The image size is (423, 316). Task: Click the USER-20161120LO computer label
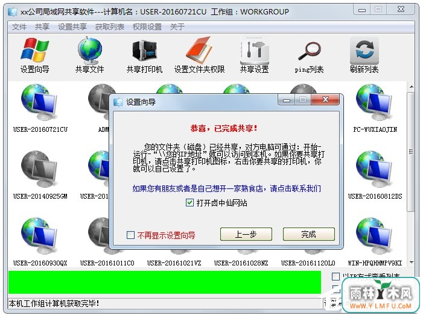[x=308, y=263]
